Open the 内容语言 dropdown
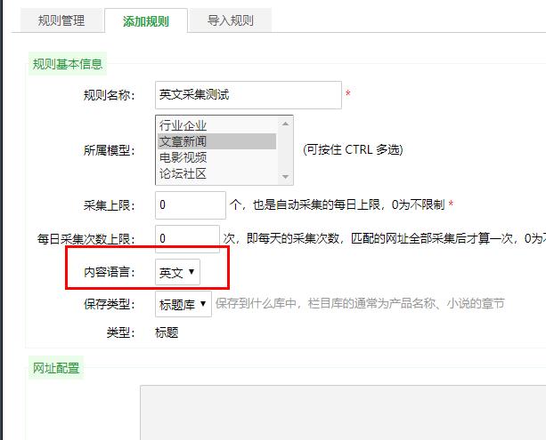This screenshot has height=440, width=546. (177, 272)
